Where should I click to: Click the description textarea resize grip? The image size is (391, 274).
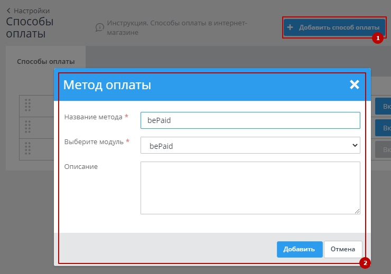point(357,211)
